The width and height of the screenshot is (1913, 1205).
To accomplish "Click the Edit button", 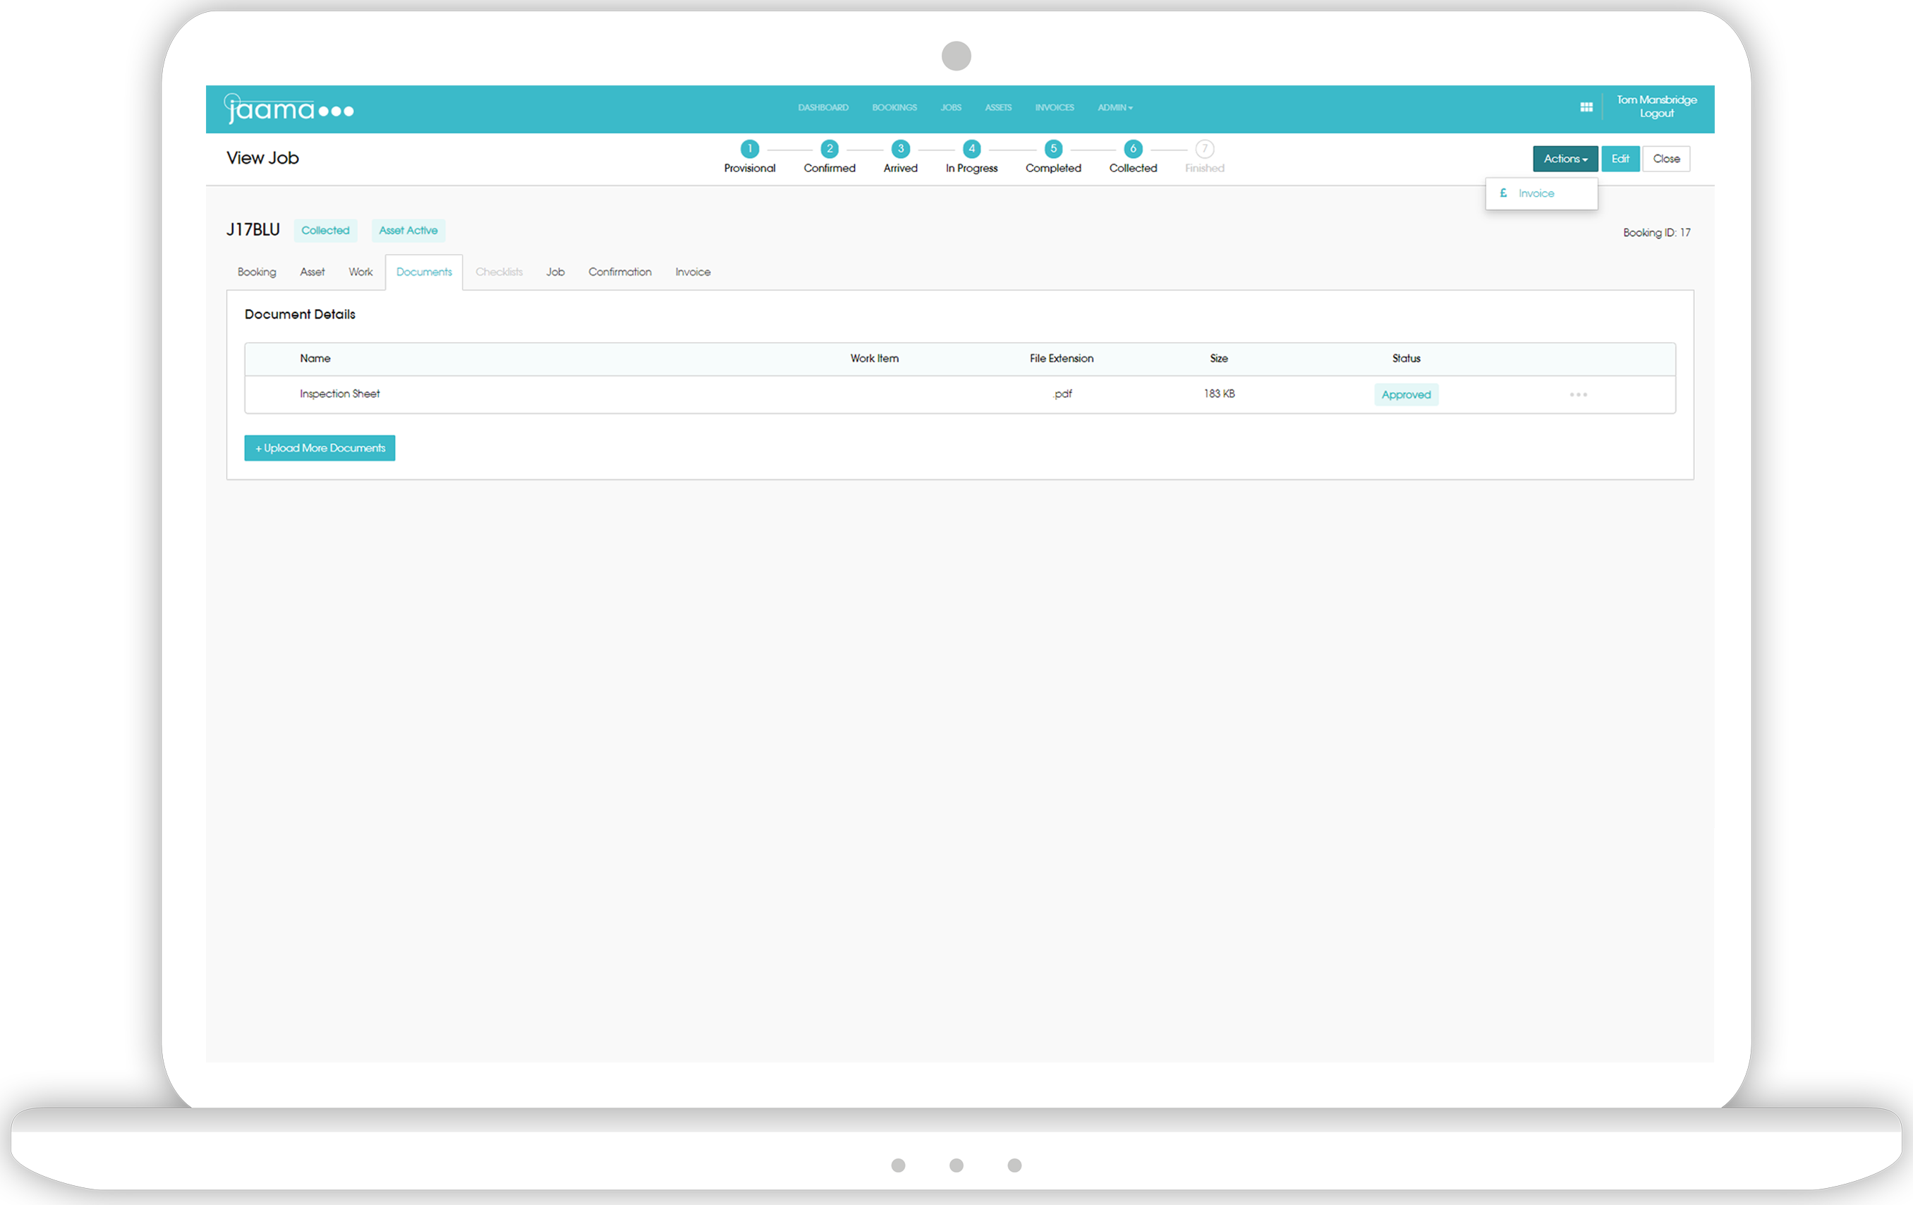I will [x=1620, y=157].
